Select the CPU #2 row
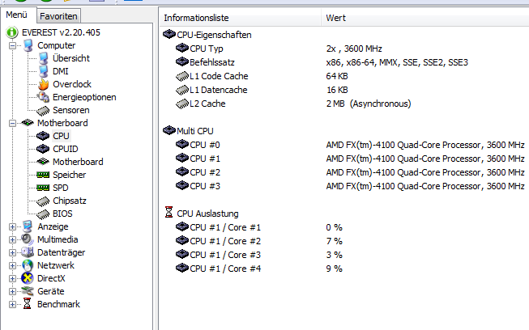This screenshot has height=330, width=529. [344, 172]
